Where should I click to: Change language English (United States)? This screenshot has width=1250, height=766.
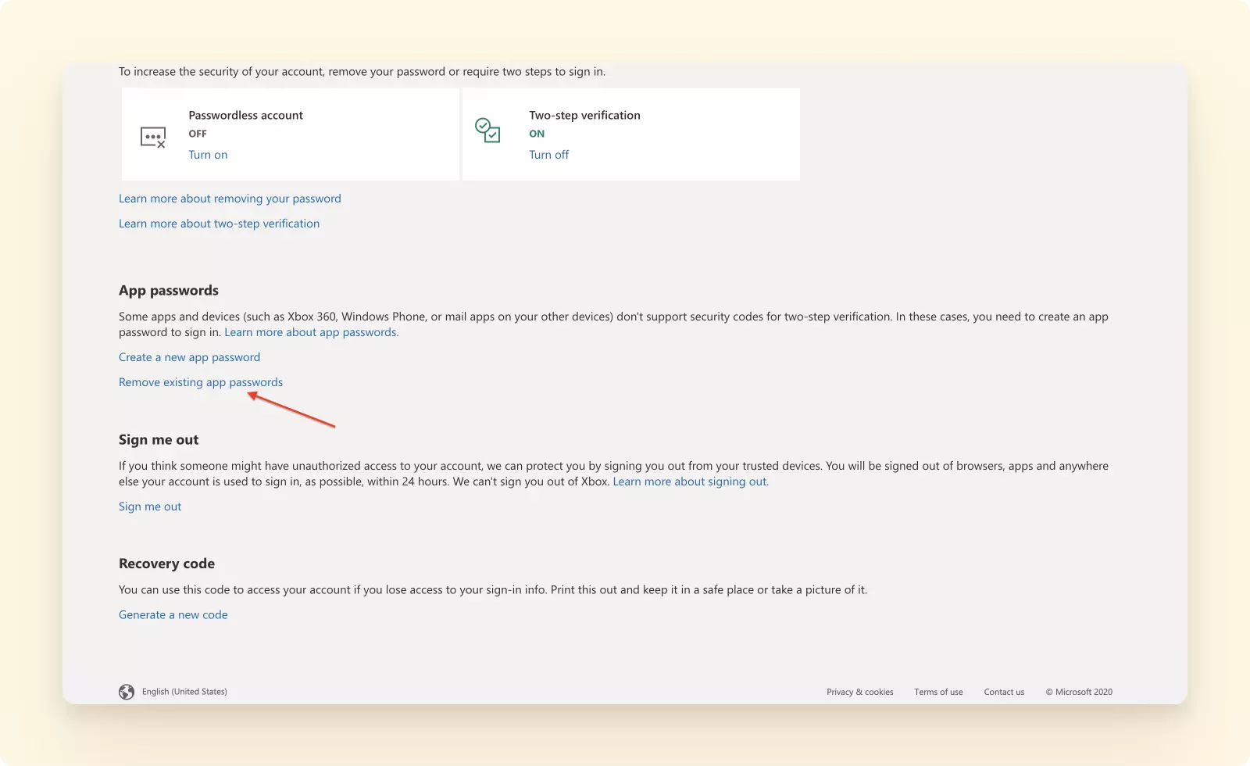[x=184, y=692]
